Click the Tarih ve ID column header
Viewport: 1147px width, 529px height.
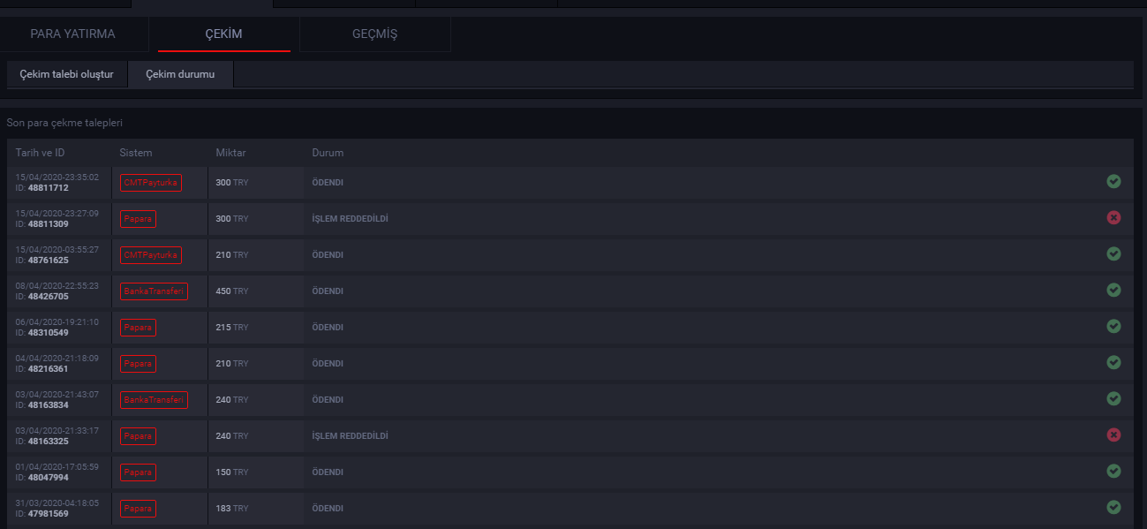point(40,153)
